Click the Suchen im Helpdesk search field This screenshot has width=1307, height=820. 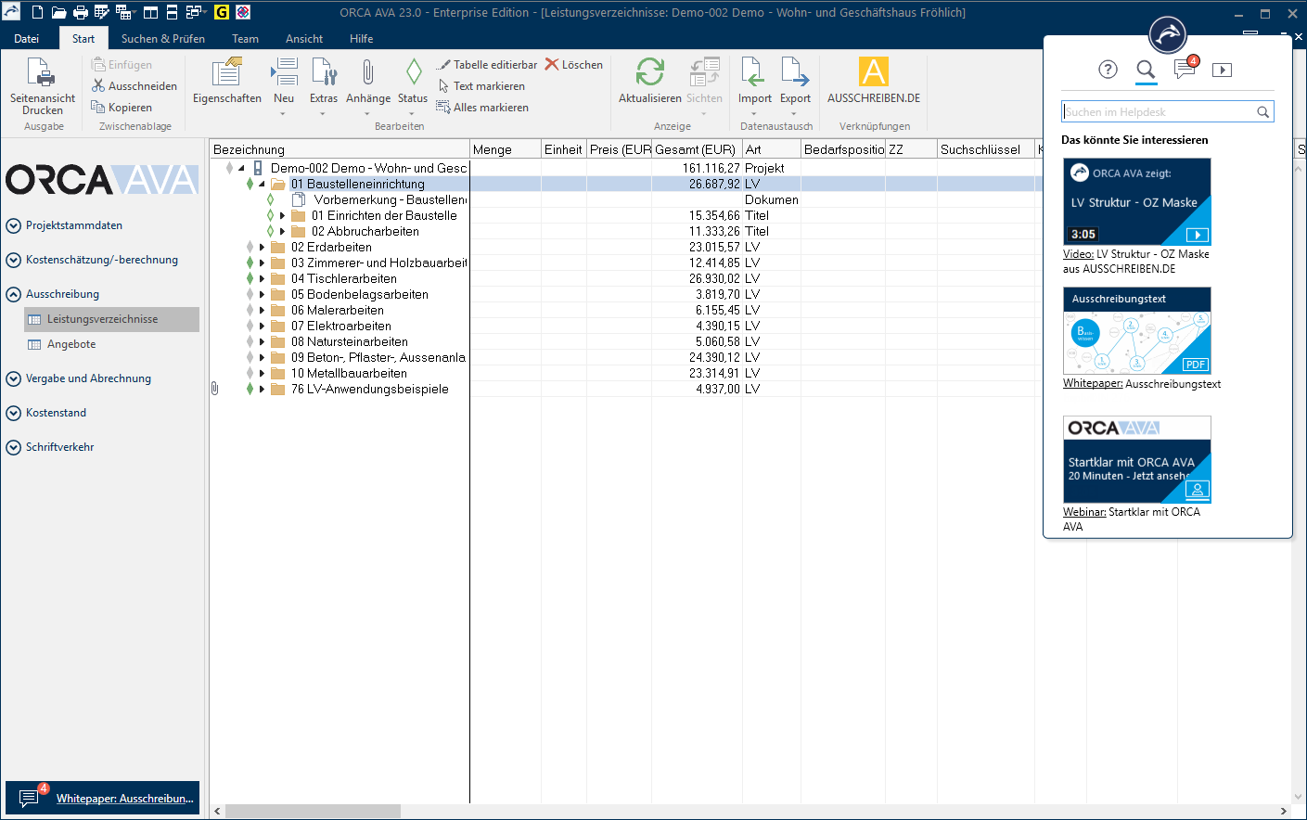[1158, 112]
